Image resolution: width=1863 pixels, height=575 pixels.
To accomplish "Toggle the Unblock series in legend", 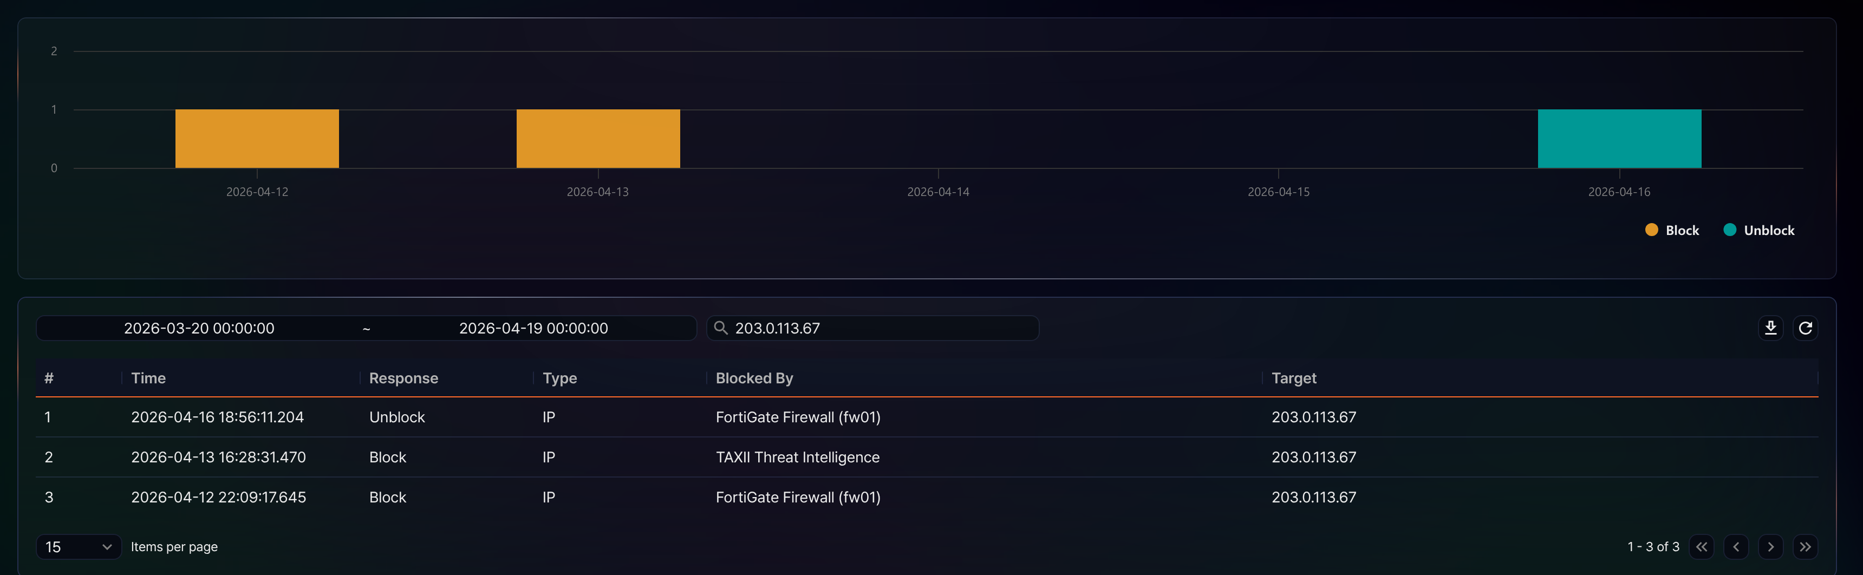I will 1759,230.
